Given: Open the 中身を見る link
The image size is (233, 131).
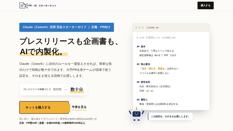Looking at the screenshot, I should click(x=79, y=107).
